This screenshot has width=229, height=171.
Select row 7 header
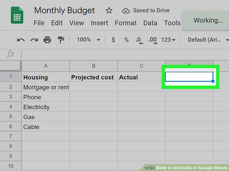11,136
